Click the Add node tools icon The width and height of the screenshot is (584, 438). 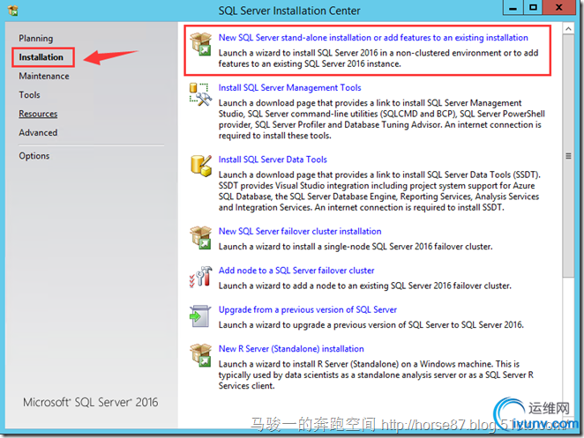pos(201,277)
